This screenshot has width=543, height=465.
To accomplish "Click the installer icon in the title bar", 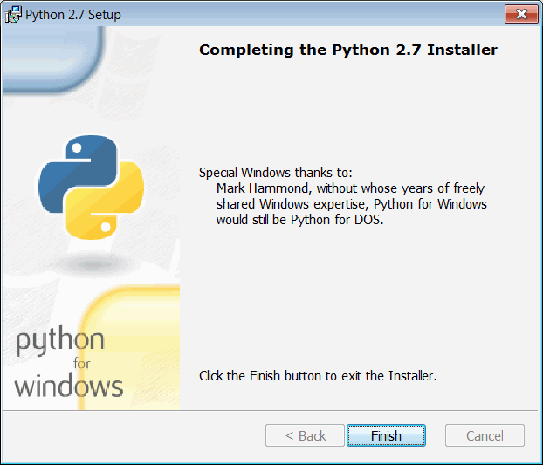I will [13, 15].
